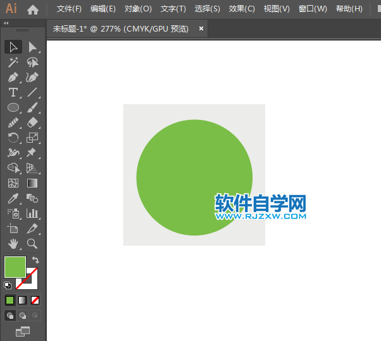Click the green Fill color box
The height and width of the screenshot is (341, 381).
click(x=15, y=267)
